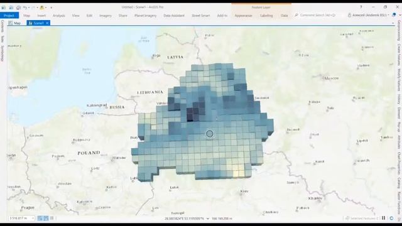Click the Redo arrow icon

pyautogui.click(x=33, y=8)
